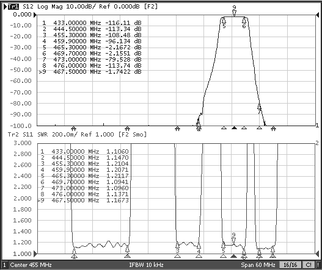Select marker 7 on the S12 falling skirt
Screen dimensions: 322x270
[x=259, y=107]
